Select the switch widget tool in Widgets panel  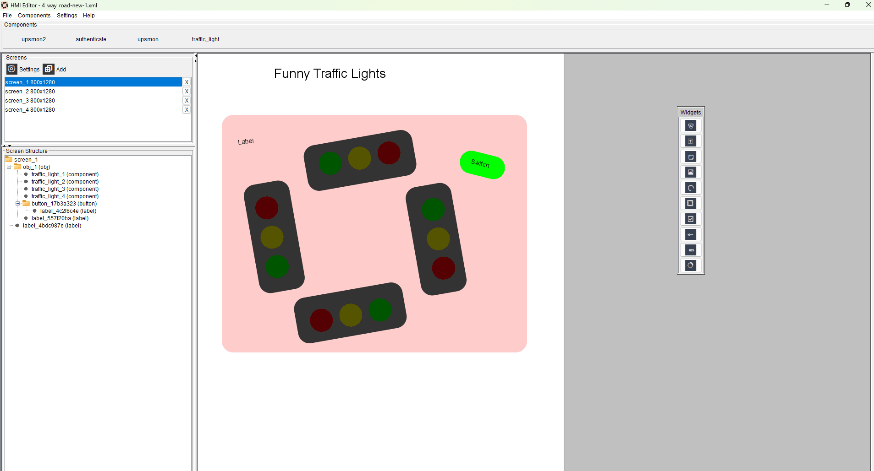691,125
